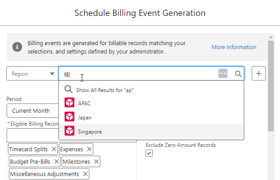This screenshot has height=180, width=280.
Task: Remove the Budget Pre-Bills pill
Action: 56,162
